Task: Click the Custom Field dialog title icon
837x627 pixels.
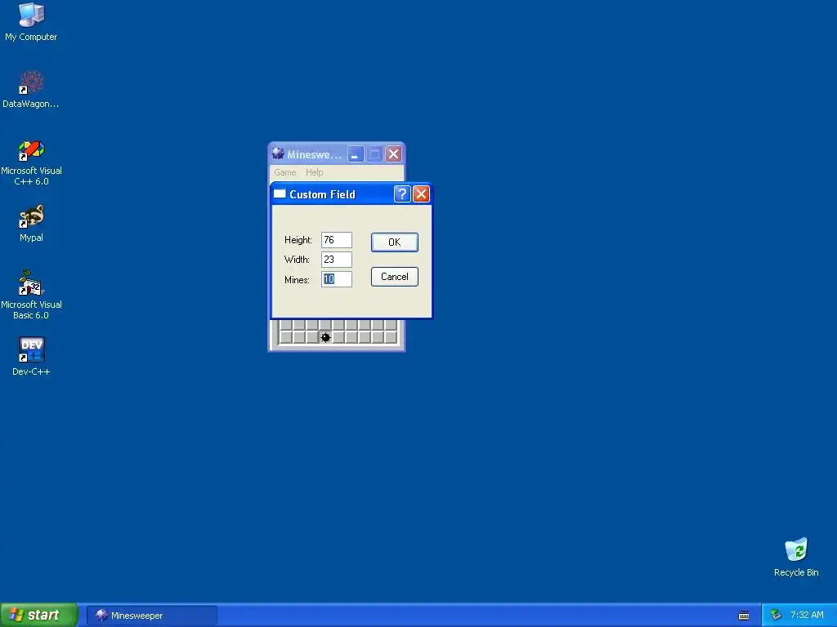Action: (280, 194)
